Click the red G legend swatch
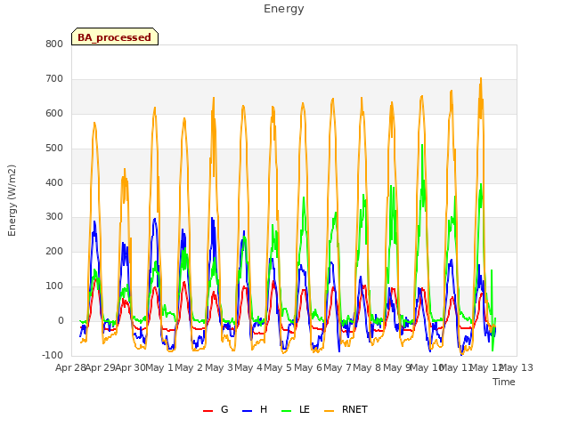The image size is (570, 427). tap(208, 411)
